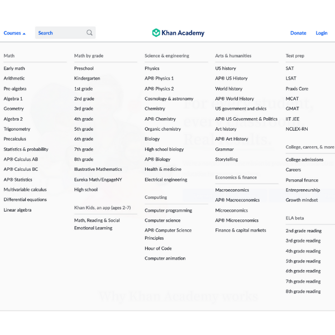Select SAT under Test prep
This screenshot has width=335, height=335.
290,69
